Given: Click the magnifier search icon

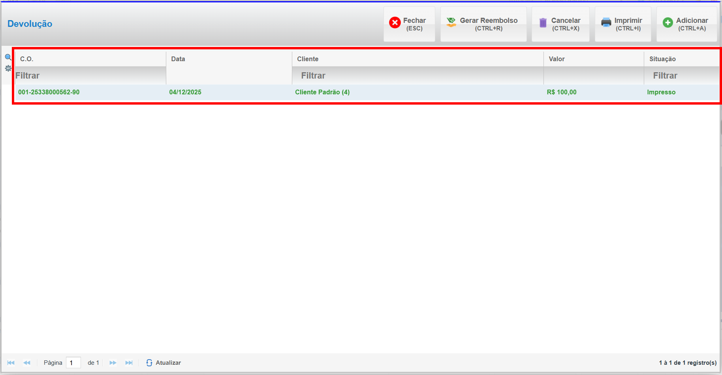Looking at the screenshot, I should point(8,57).
